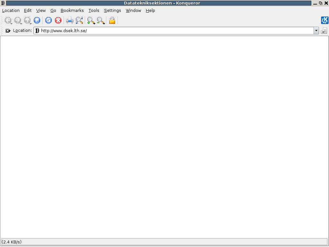Reload the page with the Reload icon
This screenshot has width=329, height=247.
pyautogui.click(x=49, y=20)
